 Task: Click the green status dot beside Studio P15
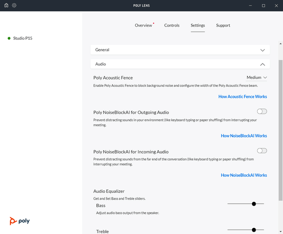9,38
